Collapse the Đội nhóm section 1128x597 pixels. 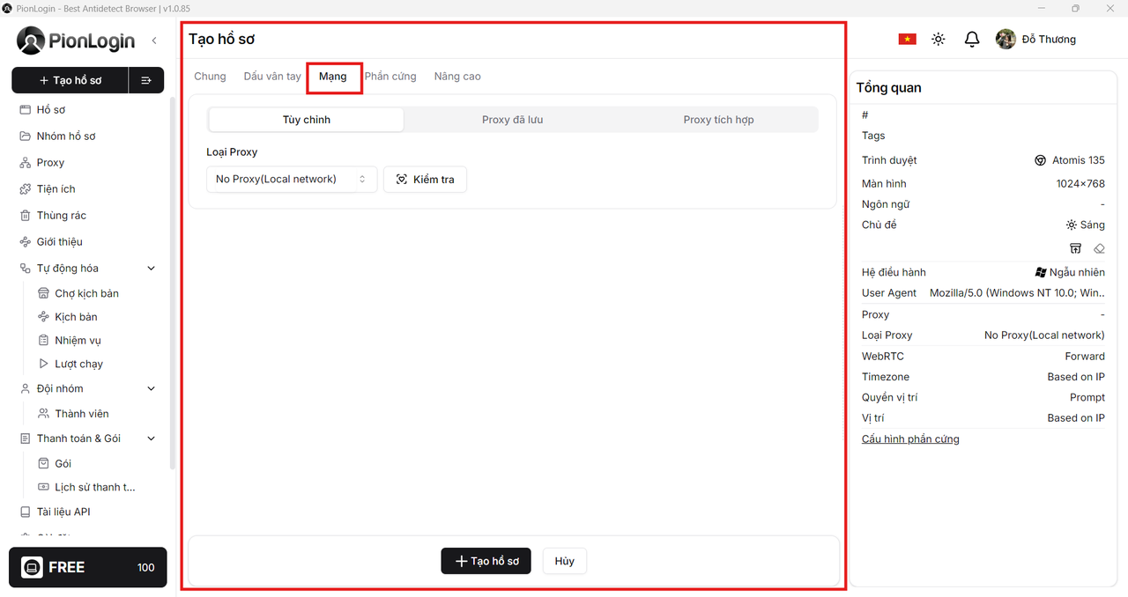pos(151,389)
